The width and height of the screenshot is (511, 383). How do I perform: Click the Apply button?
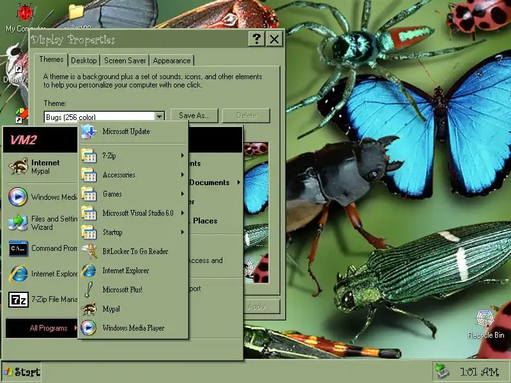click(262, 306)
